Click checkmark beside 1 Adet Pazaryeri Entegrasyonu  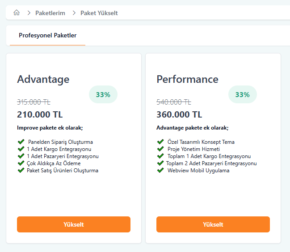click(21, 156)
